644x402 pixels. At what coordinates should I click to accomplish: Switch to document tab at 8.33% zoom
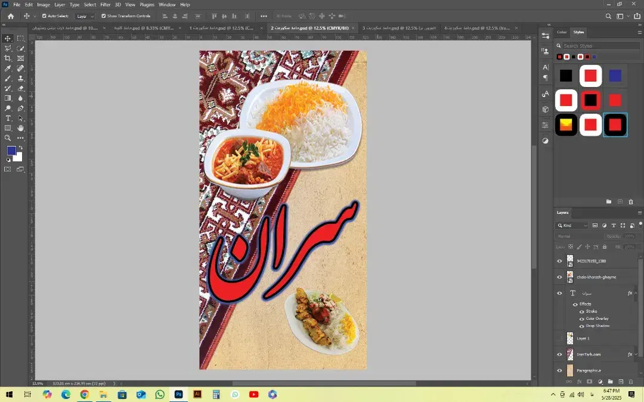[144, 28]
